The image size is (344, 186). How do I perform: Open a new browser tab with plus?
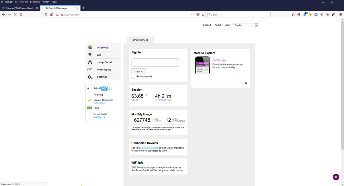click(x=83, y=8)
